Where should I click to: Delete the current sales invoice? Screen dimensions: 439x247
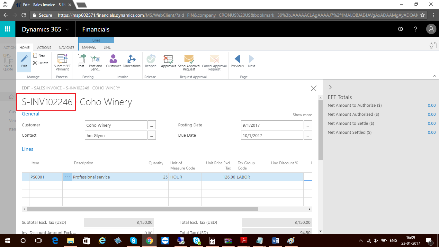click(x=40, y=63)
